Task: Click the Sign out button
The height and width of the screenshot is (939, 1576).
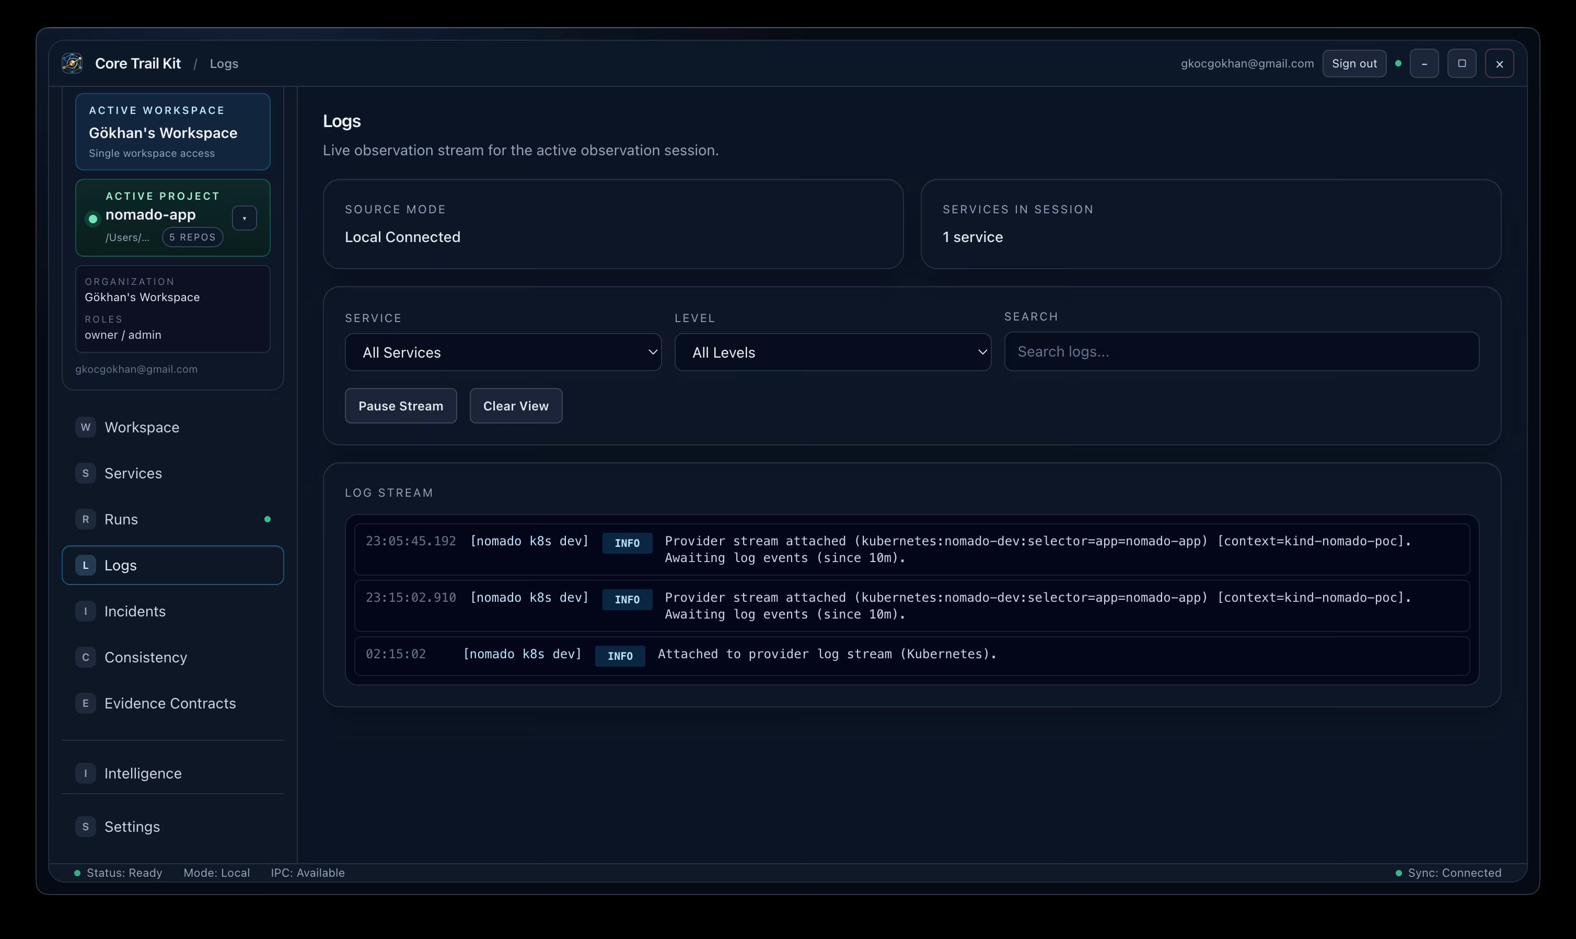Action: [x=1354, y=63]
